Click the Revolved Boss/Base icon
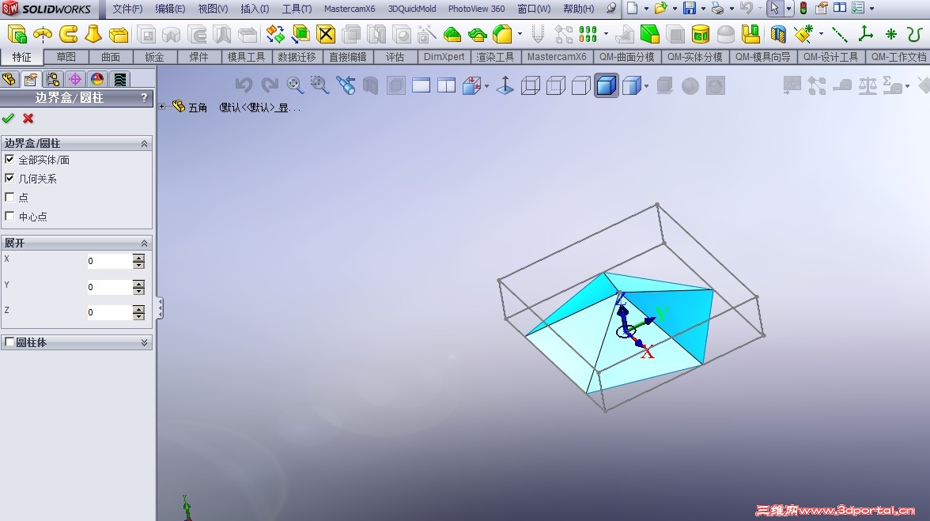This screenshot has height=521, width=930. click(43, 34)
